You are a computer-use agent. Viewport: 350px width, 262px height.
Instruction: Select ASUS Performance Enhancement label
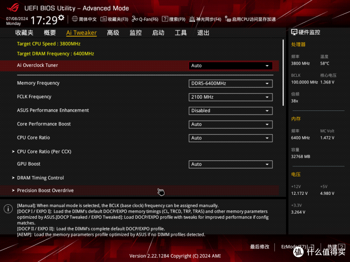tap(53, 110)
